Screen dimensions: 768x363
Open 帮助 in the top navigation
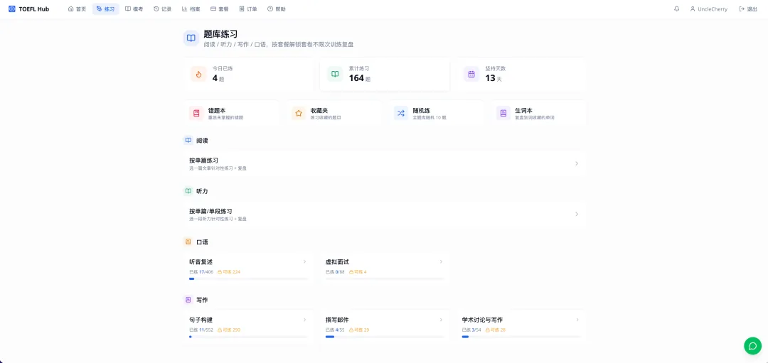(x=276, y=9)
